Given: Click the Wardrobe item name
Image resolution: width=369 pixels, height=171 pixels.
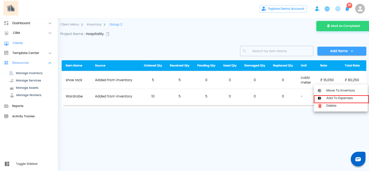Looking at the screenshot, I should click(x=74, y=96).
